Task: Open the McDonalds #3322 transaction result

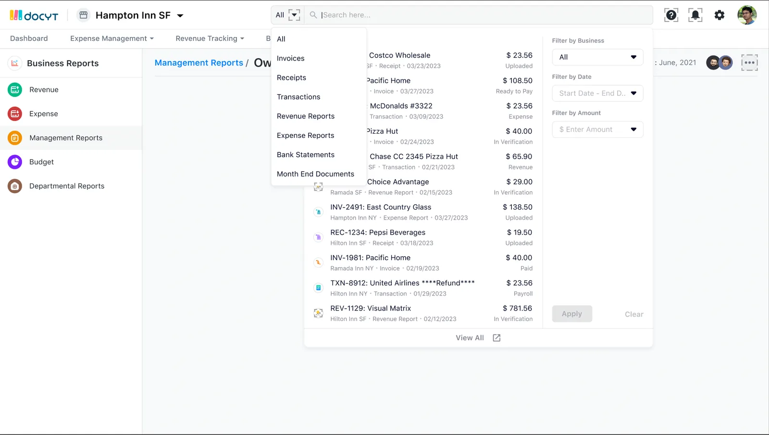Action: pos(450,111)
